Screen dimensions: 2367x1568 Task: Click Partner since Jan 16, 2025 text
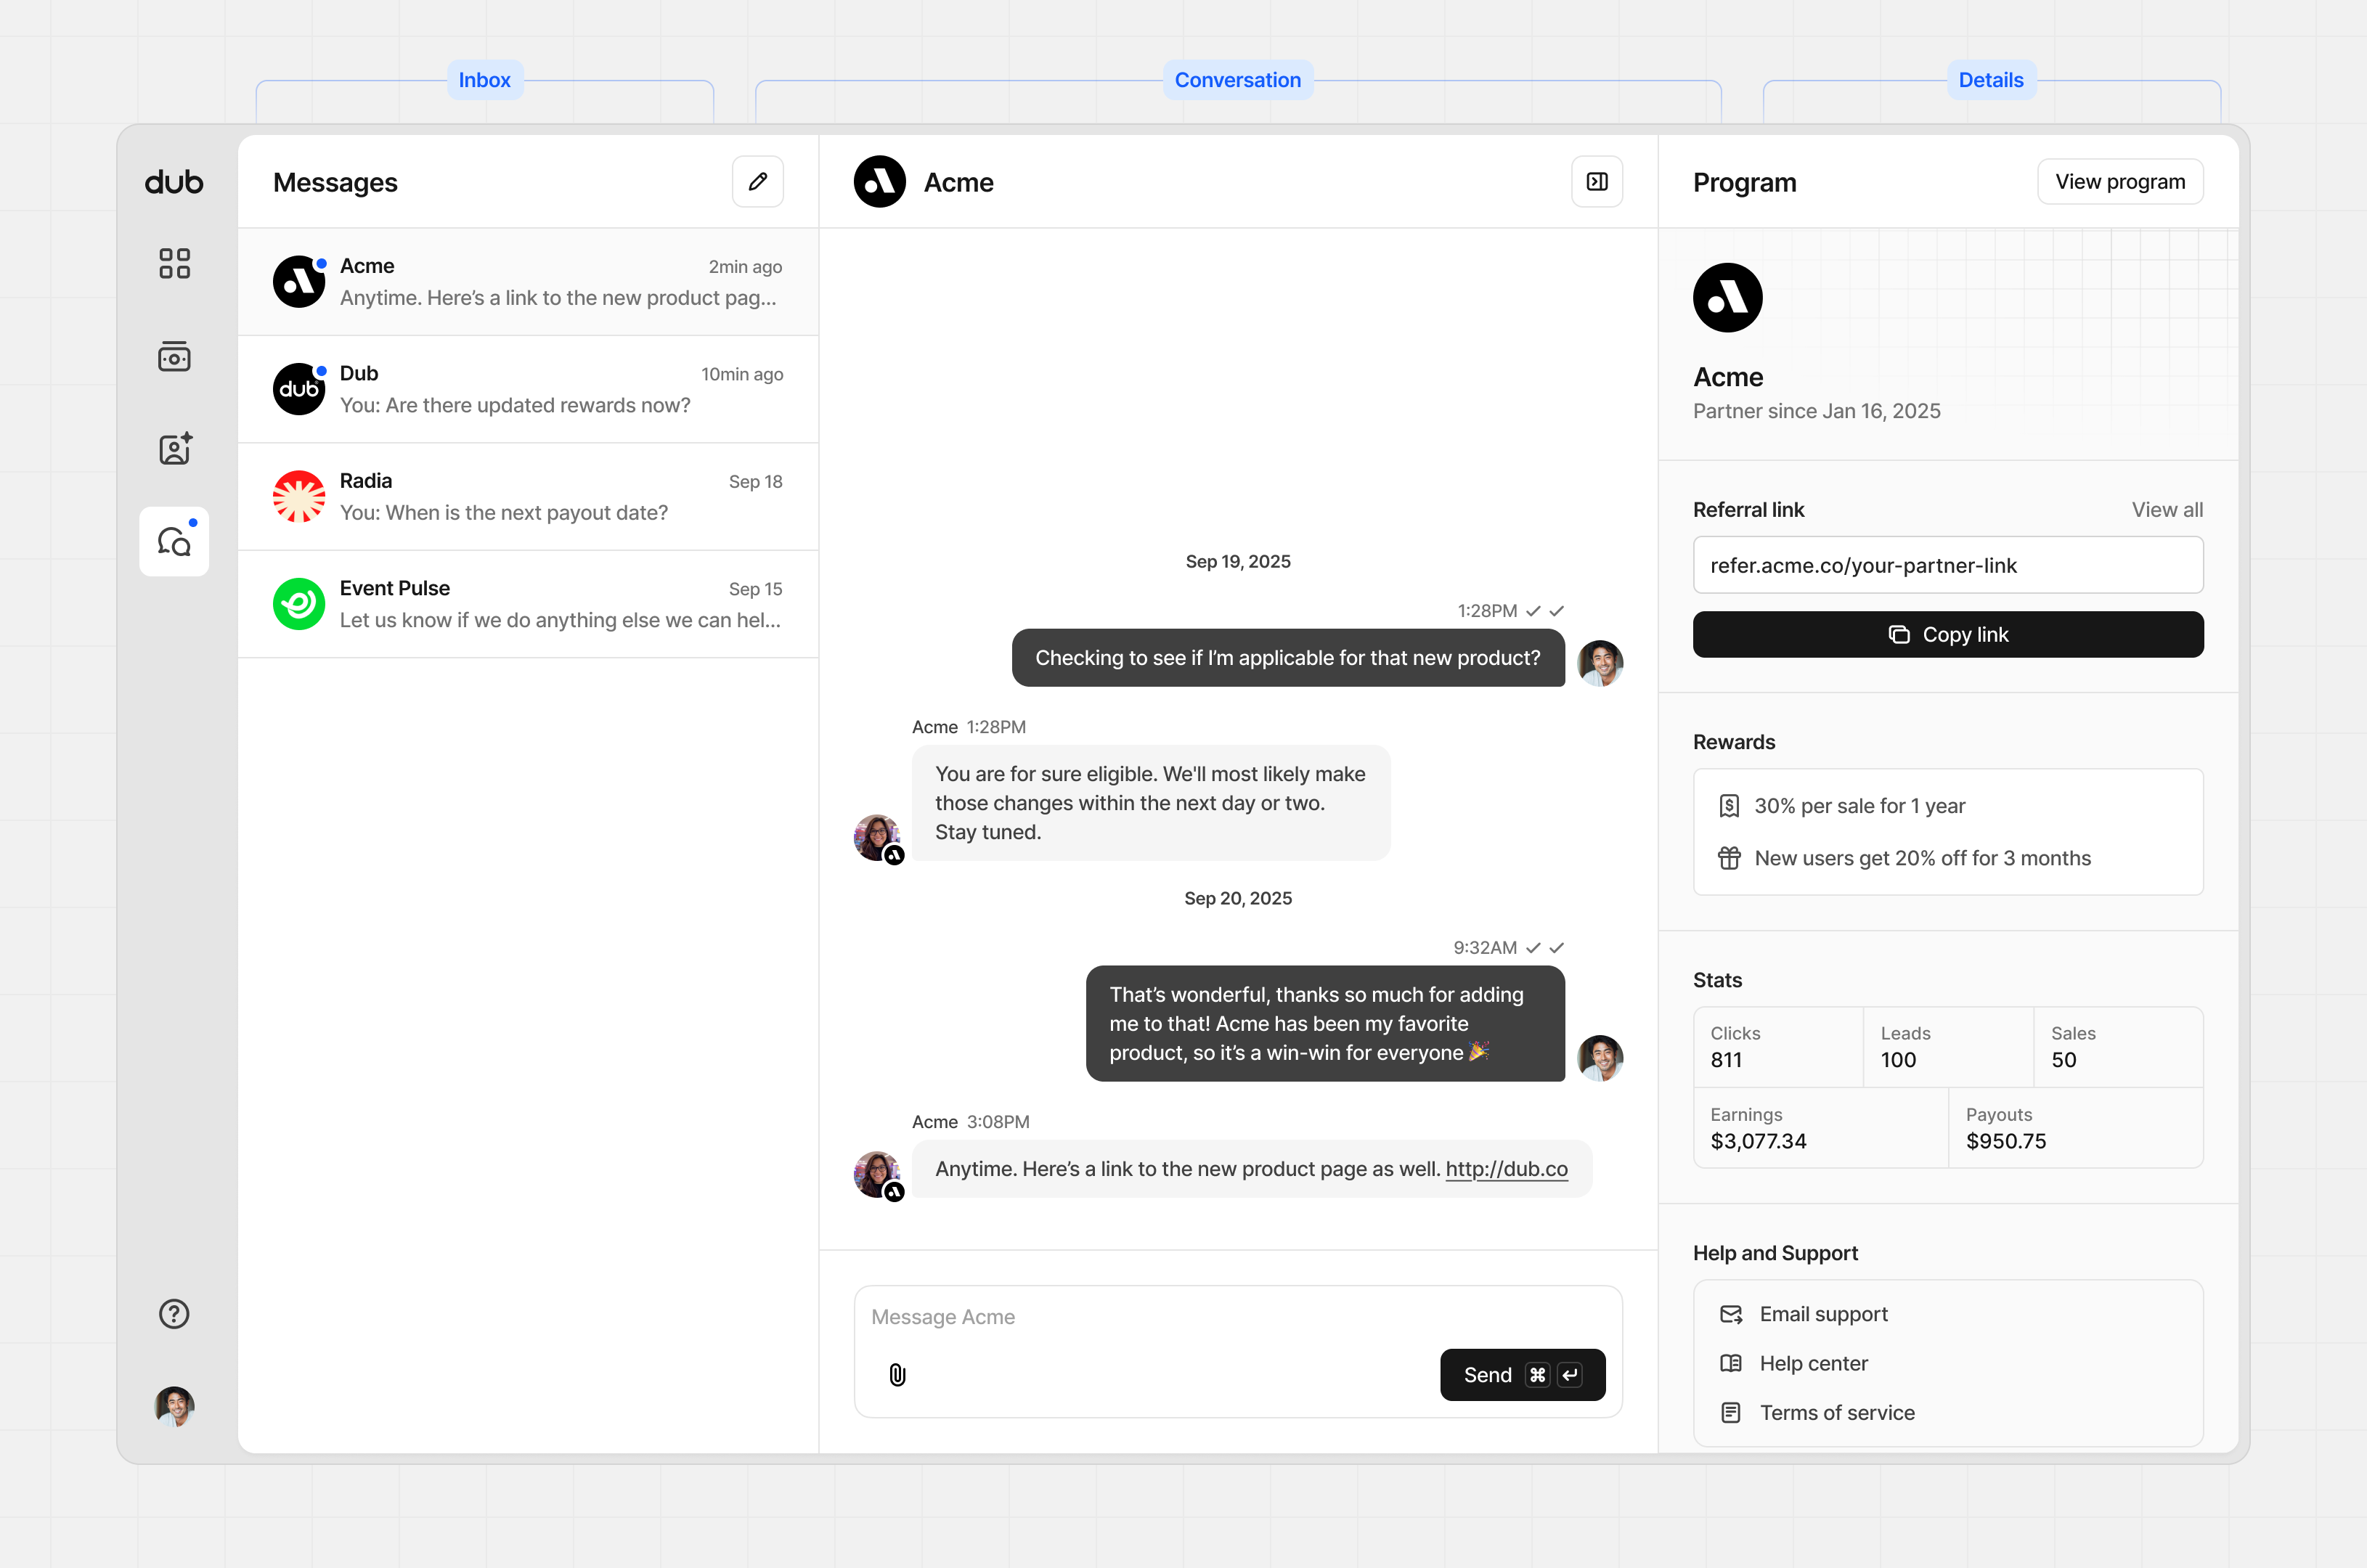point(1816,411)
